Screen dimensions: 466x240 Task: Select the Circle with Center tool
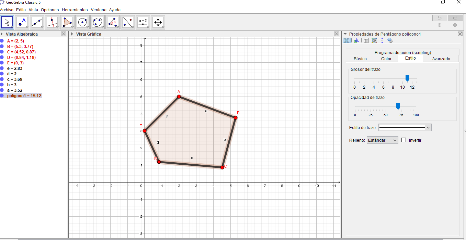click(82, 22)
